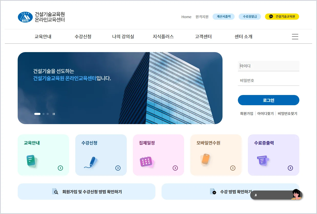Select the second banner slide dot

point(44,114)
